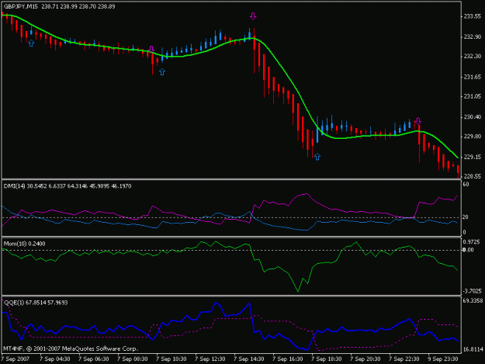Click the 7 Sep 18:30 time label

327,359
